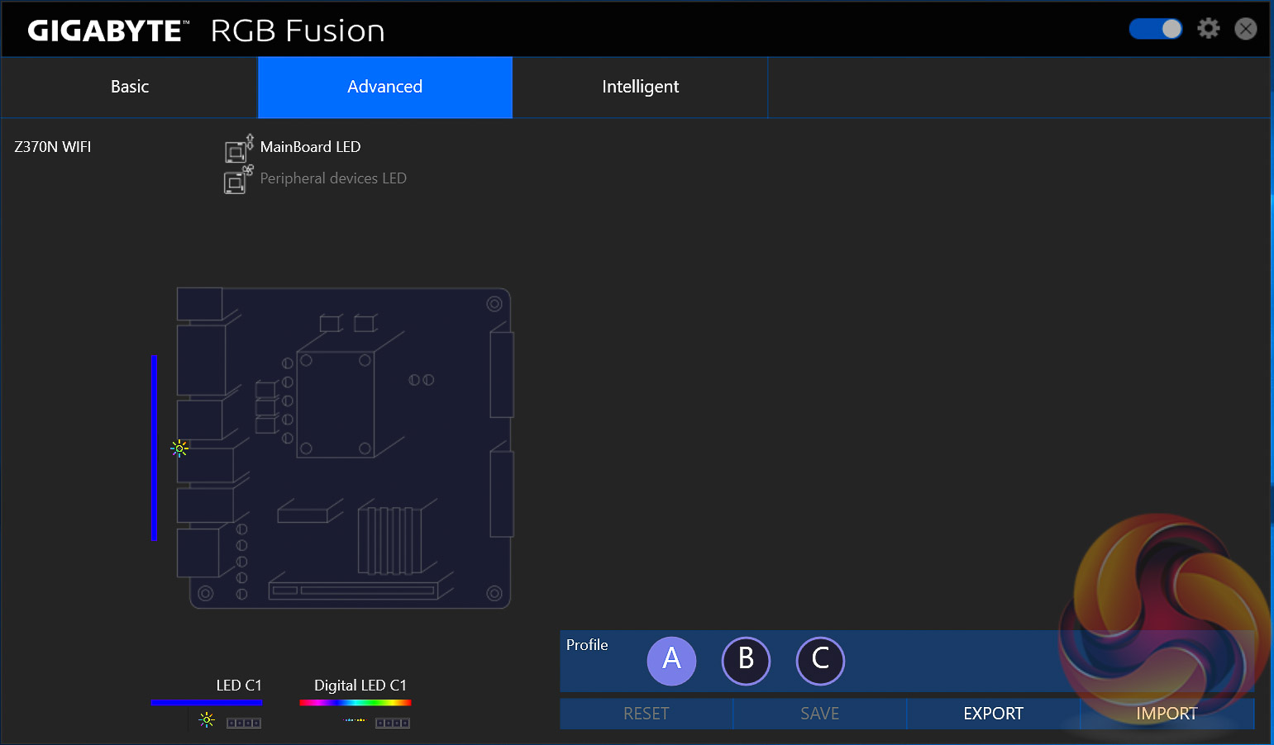Choose the Peripheral devices LED label
This screenshot has width=1274, height=745.
tap(333, 178)
